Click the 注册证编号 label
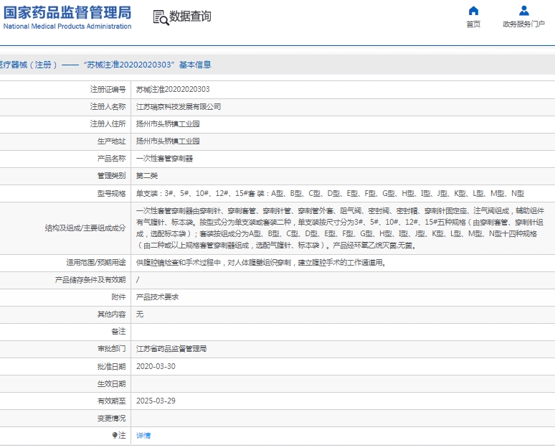This screenshot has height=448, width=555. (108, 89)
